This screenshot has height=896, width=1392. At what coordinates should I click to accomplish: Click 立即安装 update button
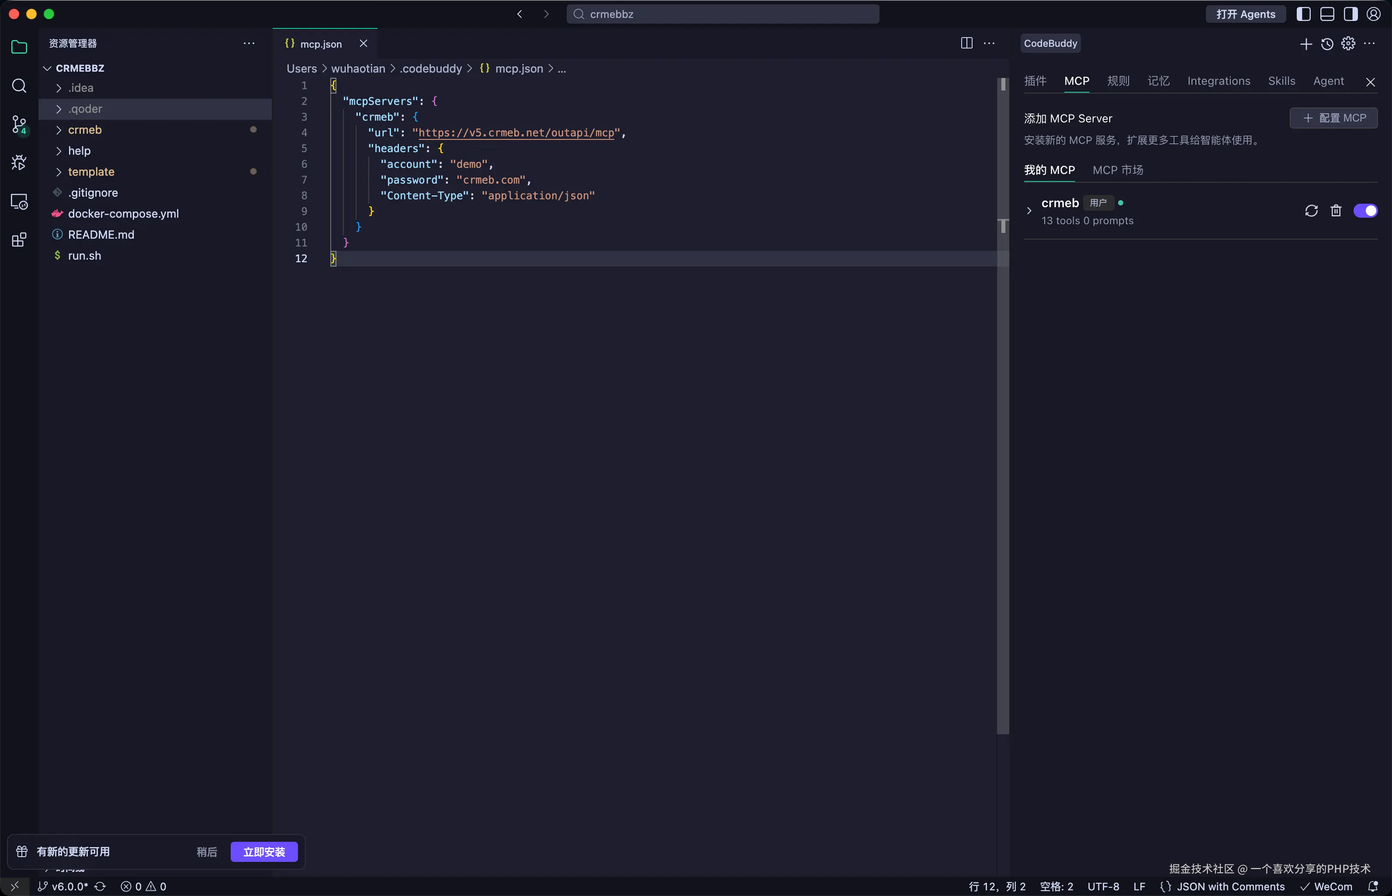tap(264, 852)
